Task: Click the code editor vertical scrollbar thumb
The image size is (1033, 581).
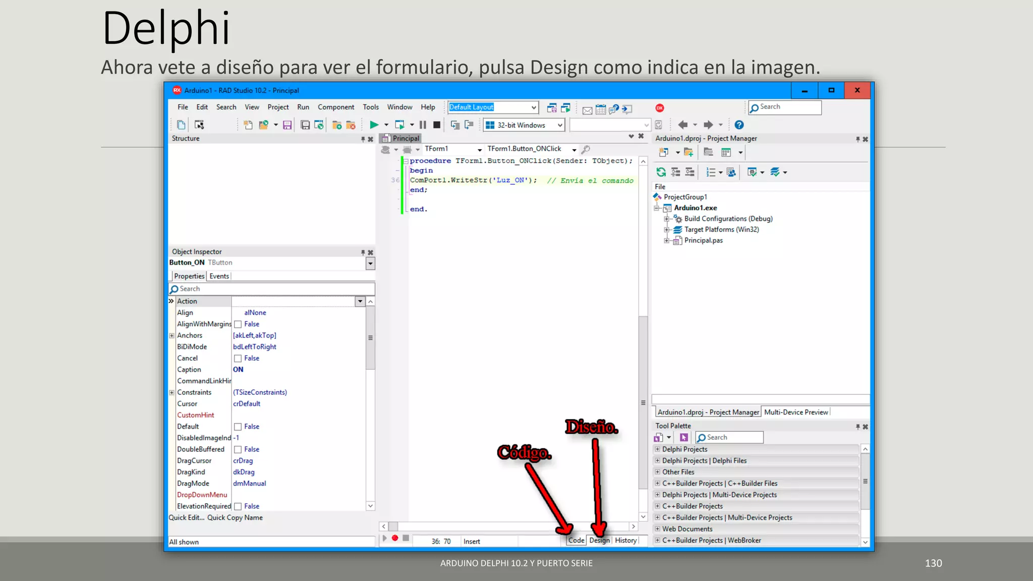Action: tap(643, 402)
